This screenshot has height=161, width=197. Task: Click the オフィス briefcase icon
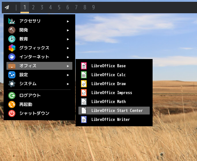coord(12,66)
